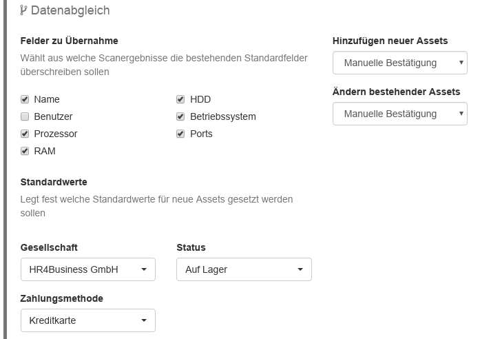Screen dimensions: 480x339
Task: Click the Datenabgleich branch icon
Action: click(24, 11)
